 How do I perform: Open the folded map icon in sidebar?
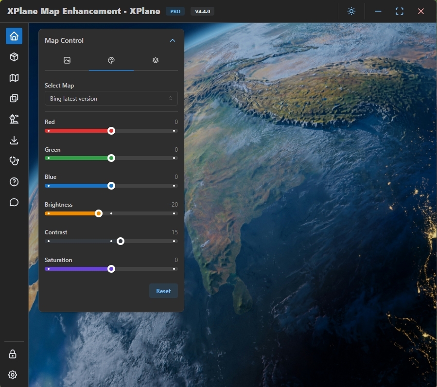point(14,78)
